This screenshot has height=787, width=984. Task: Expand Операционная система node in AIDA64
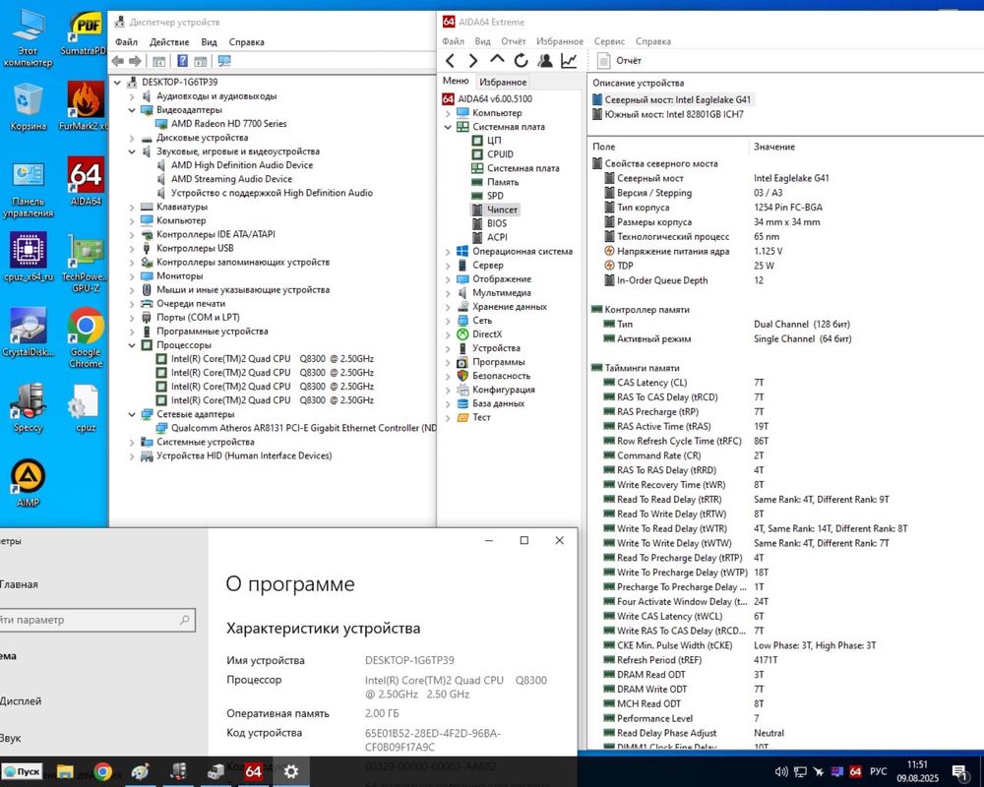(x=448, y=252)
